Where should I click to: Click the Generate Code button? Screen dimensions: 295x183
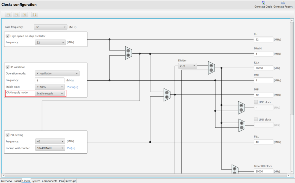click(x=263, y=4)
